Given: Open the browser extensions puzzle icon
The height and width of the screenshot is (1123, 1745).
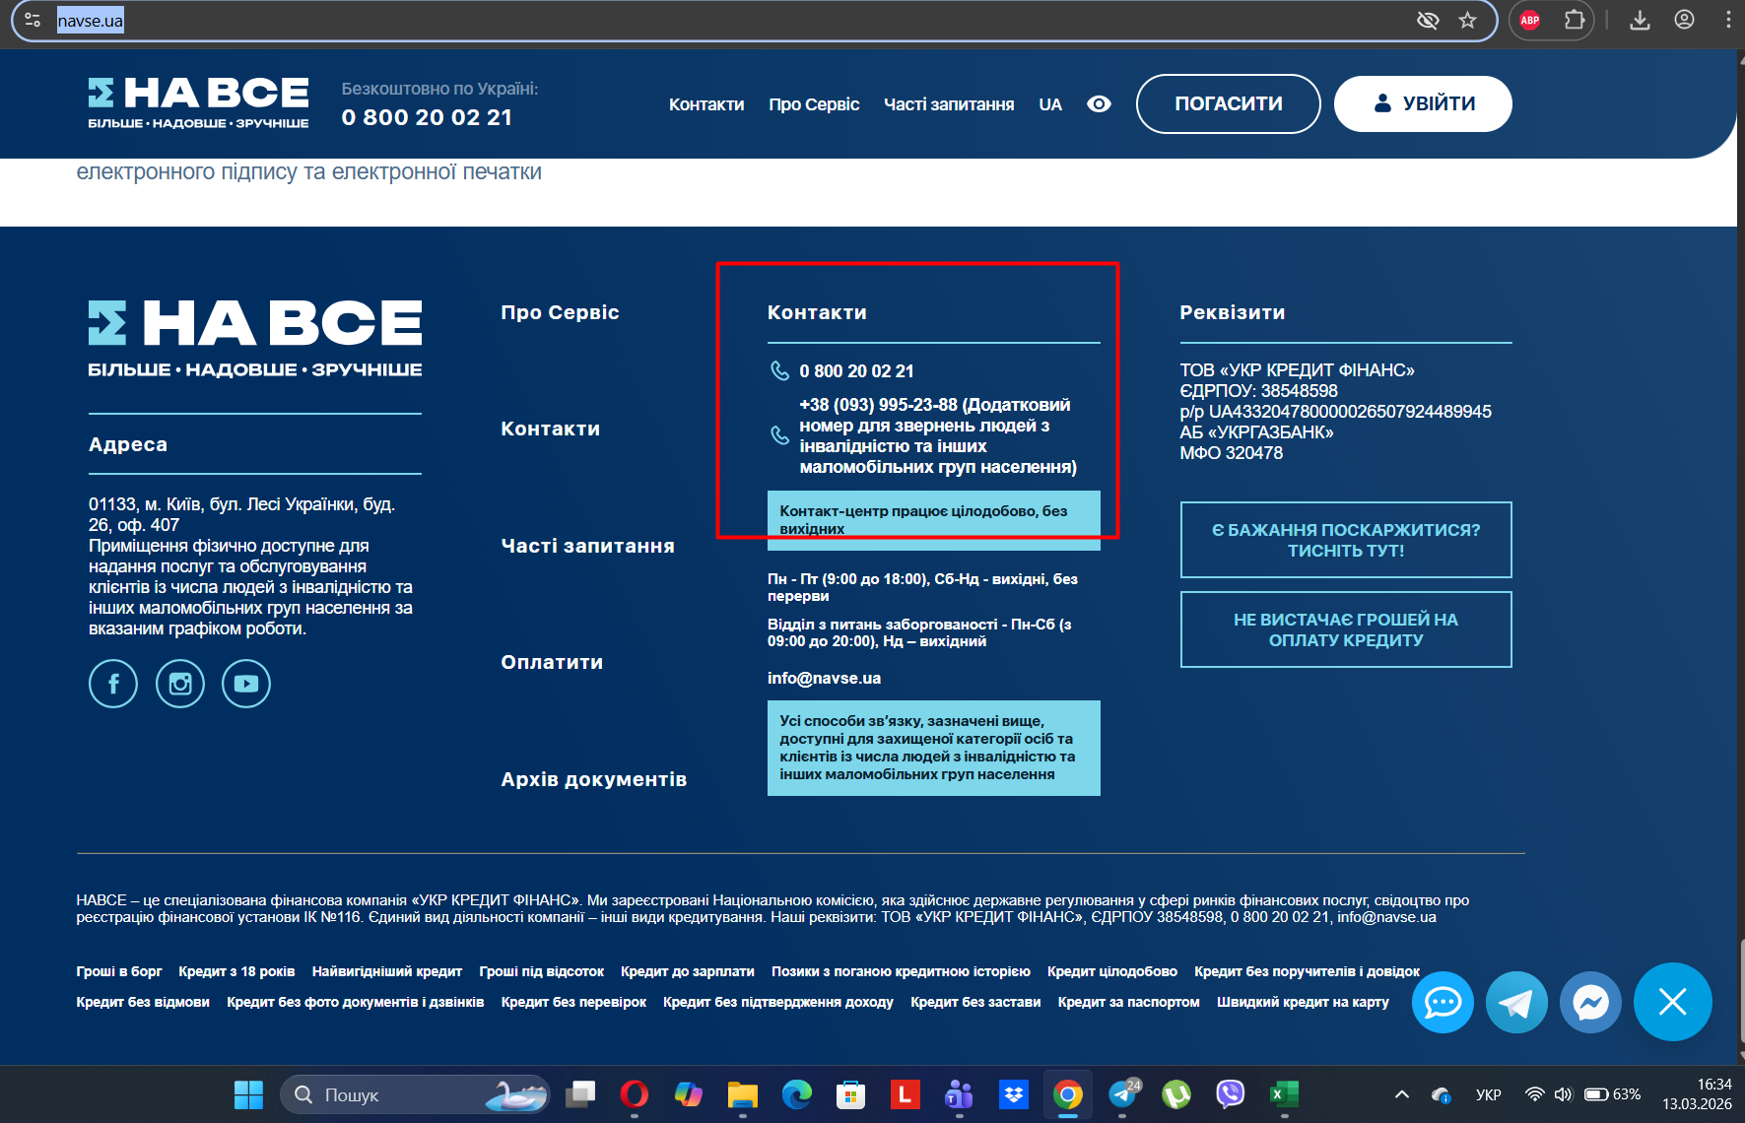Looking at the screenshot, I should click(x=1575, y=21).
